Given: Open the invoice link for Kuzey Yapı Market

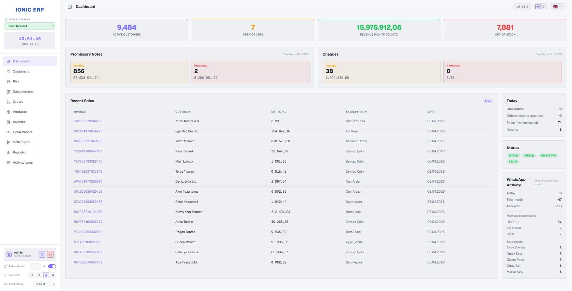Looking at the screenshot, I should tap(88, 212).
